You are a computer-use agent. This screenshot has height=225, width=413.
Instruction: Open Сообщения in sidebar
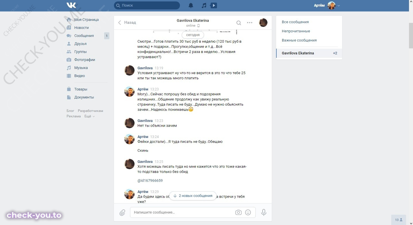(x=84, y=36)
